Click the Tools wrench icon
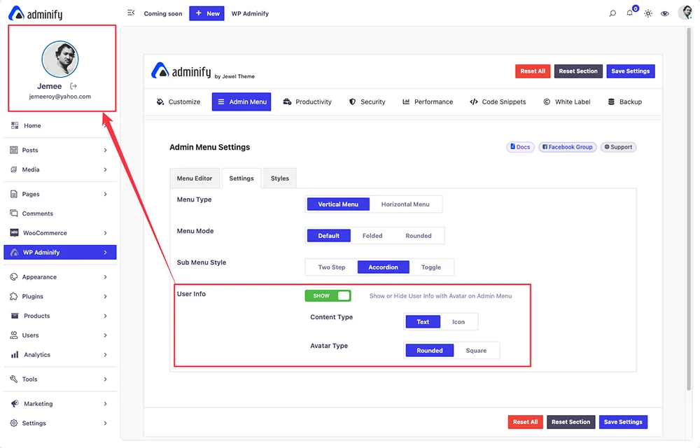Image resolution: width=700 pixels, height=448 pixels. [14, 379]
